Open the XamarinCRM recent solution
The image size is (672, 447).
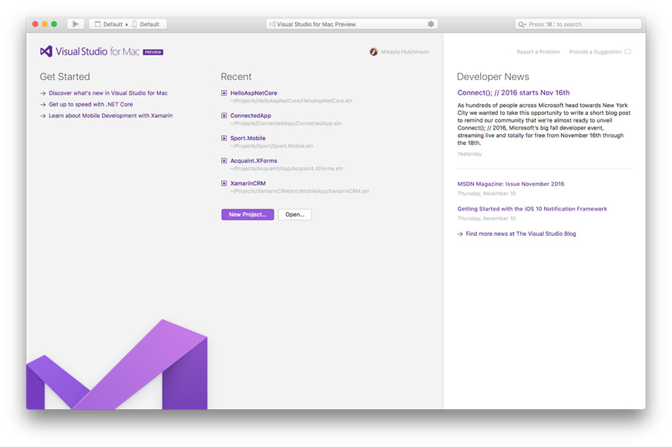point(247,183)
